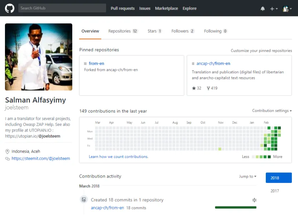Open Marketplace in header
This screenshot has width=298, height=215.
pos(166,8)
